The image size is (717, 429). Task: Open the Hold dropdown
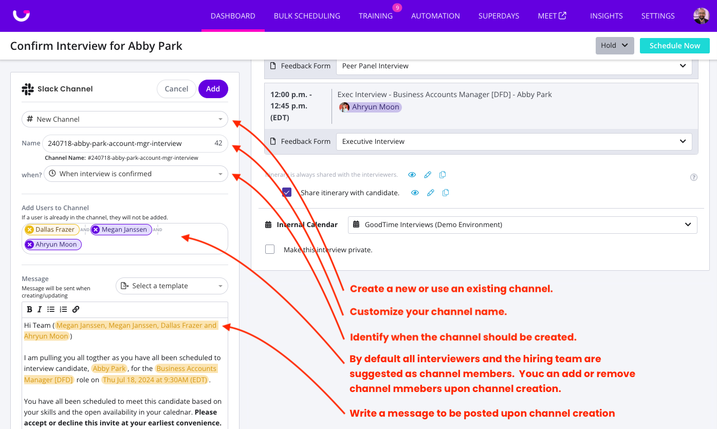point(615,46)
